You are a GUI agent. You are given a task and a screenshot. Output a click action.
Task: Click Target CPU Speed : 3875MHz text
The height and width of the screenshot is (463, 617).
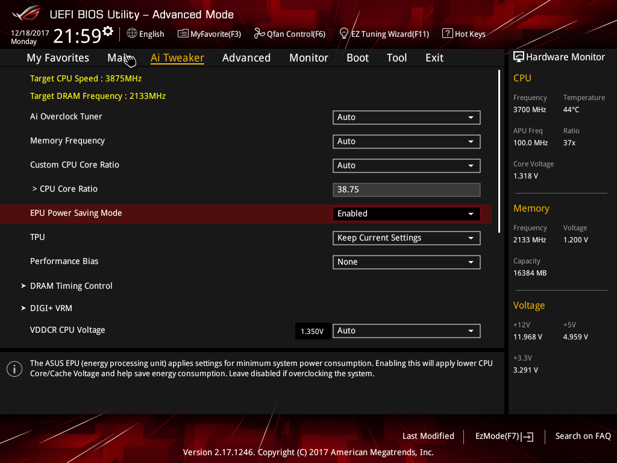86,78
